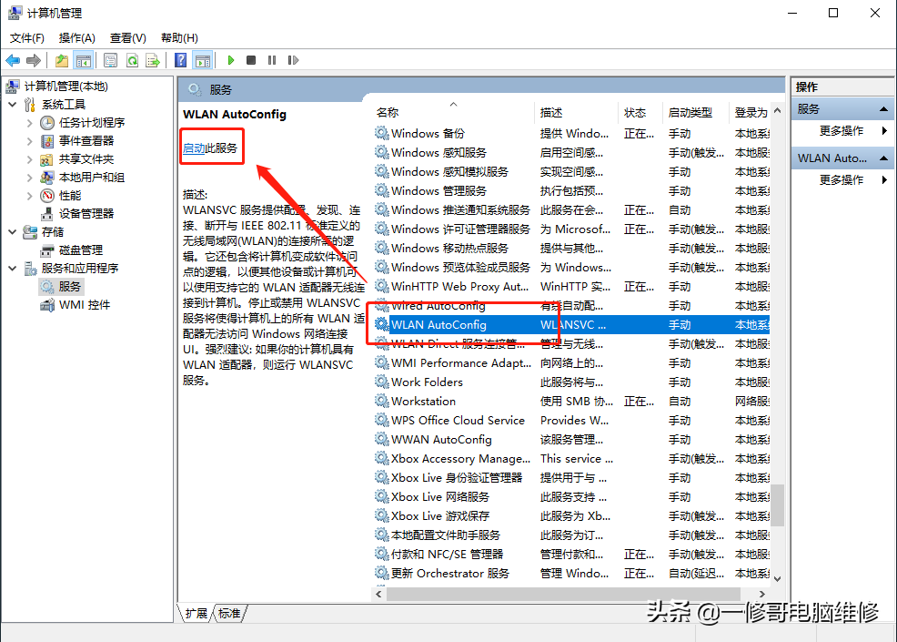Open the 帮助(H) menu

[179, 38]
